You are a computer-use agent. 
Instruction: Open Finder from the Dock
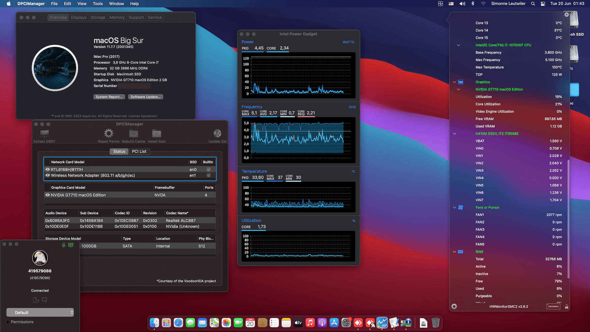tap(154, 323)
